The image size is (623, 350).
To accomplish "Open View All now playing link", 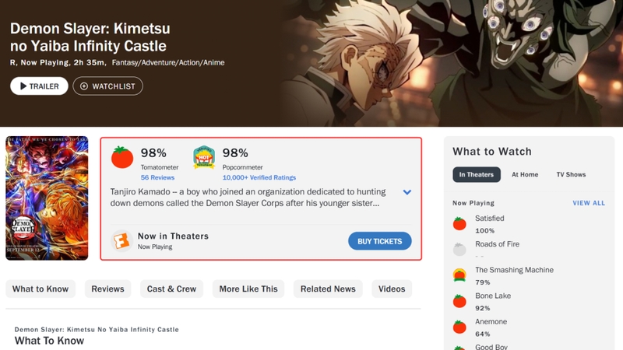I will tap(589, 203).
